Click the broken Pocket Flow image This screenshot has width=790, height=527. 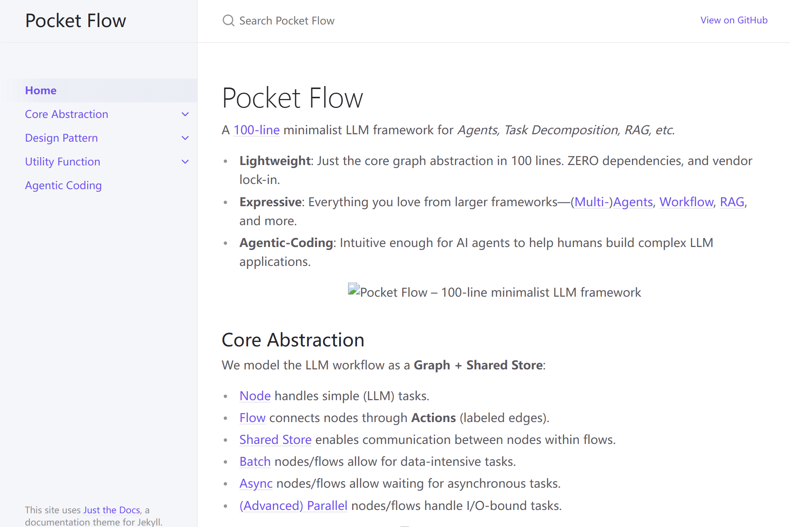click(494, 292)
